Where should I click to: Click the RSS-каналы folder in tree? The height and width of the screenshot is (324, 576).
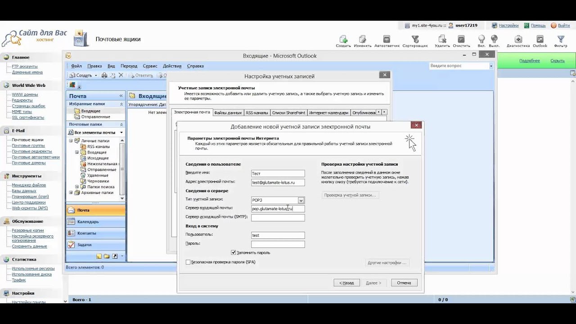tap(98, 147)
